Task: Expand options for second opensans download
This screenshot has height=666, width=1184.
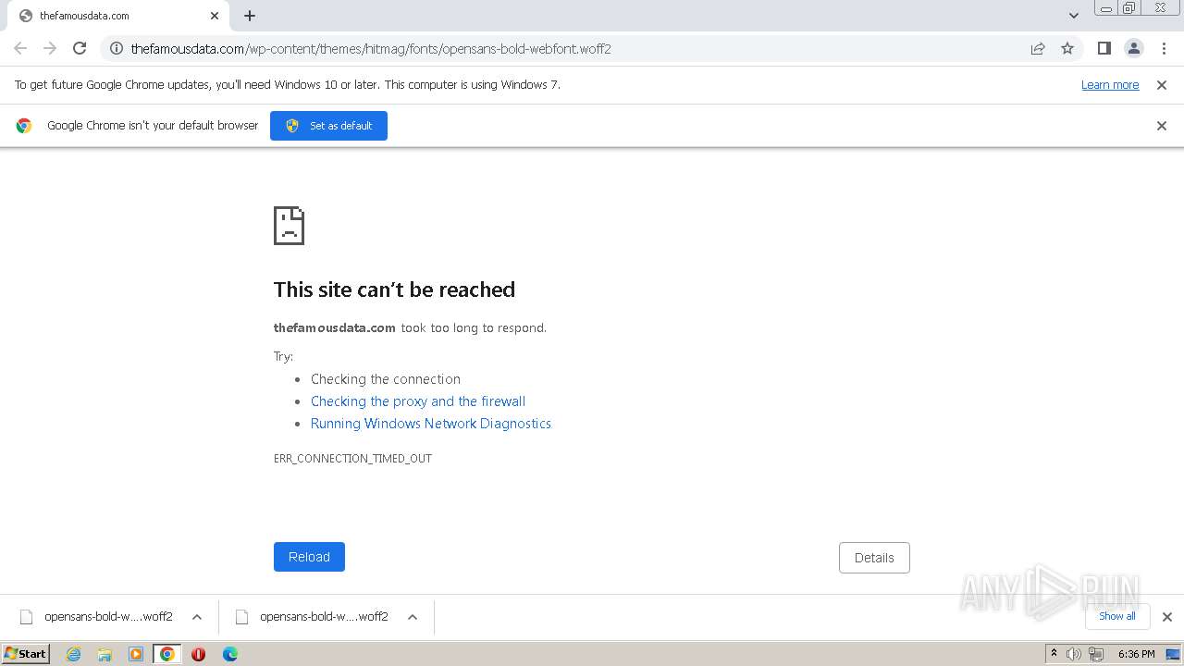Action: coord(413,617)
